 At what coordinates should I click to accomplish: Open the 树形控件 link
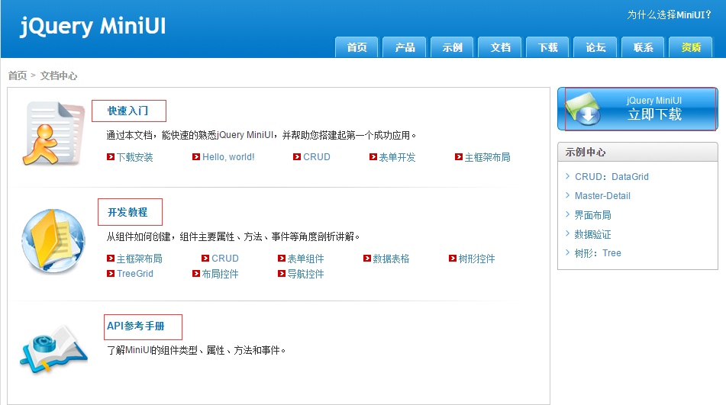click(477, 259)
